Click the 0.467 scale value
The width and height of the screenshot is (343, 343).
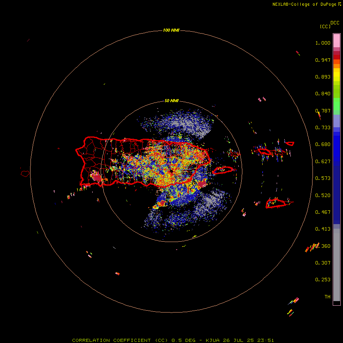323,212
